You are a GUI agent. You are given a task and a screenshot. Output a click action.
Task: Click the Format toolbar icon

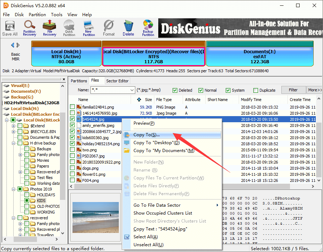(109, 28)
